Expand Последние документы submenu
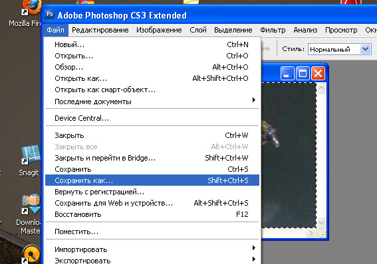 click(x=152, y=101)
